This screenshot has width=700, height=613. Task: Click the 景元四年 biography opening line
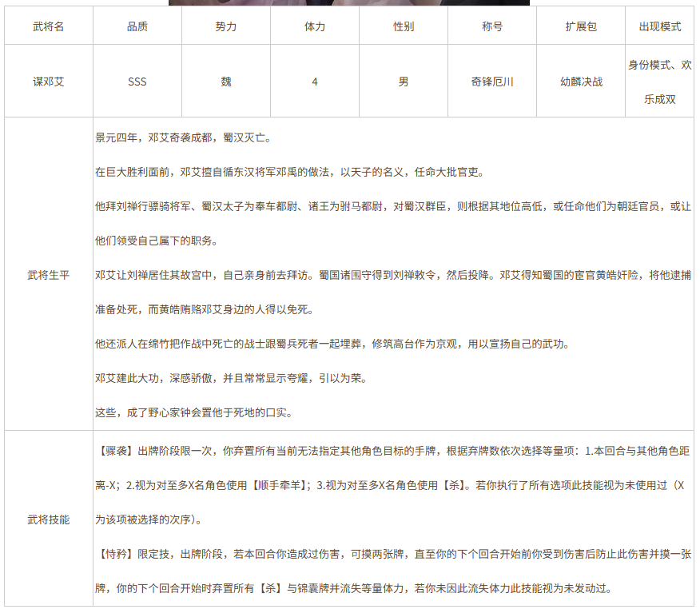[x=184, y=137]
